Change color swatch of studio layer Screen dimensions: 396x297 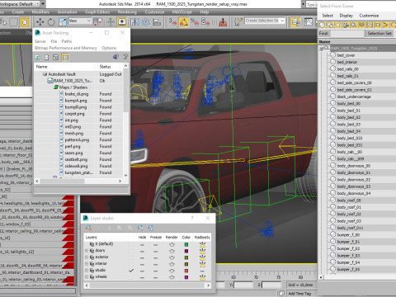[186, 271]
